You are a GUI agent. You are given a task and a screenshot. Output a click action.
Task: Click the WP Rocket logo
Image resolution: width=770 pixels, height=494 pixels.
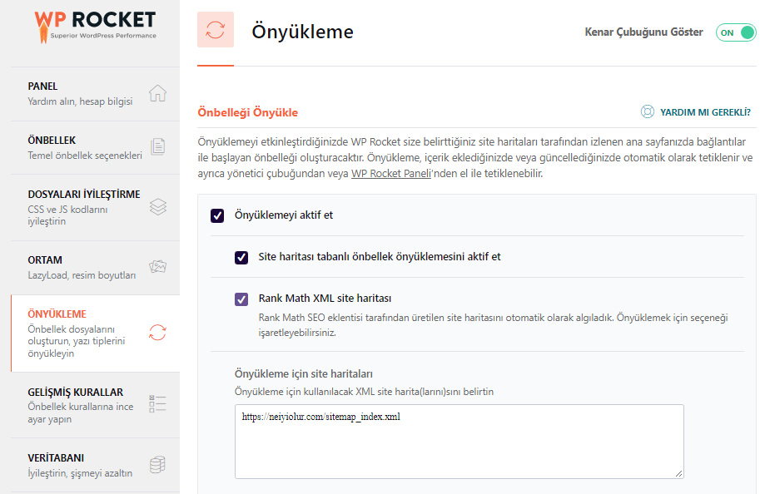point(95,26)
